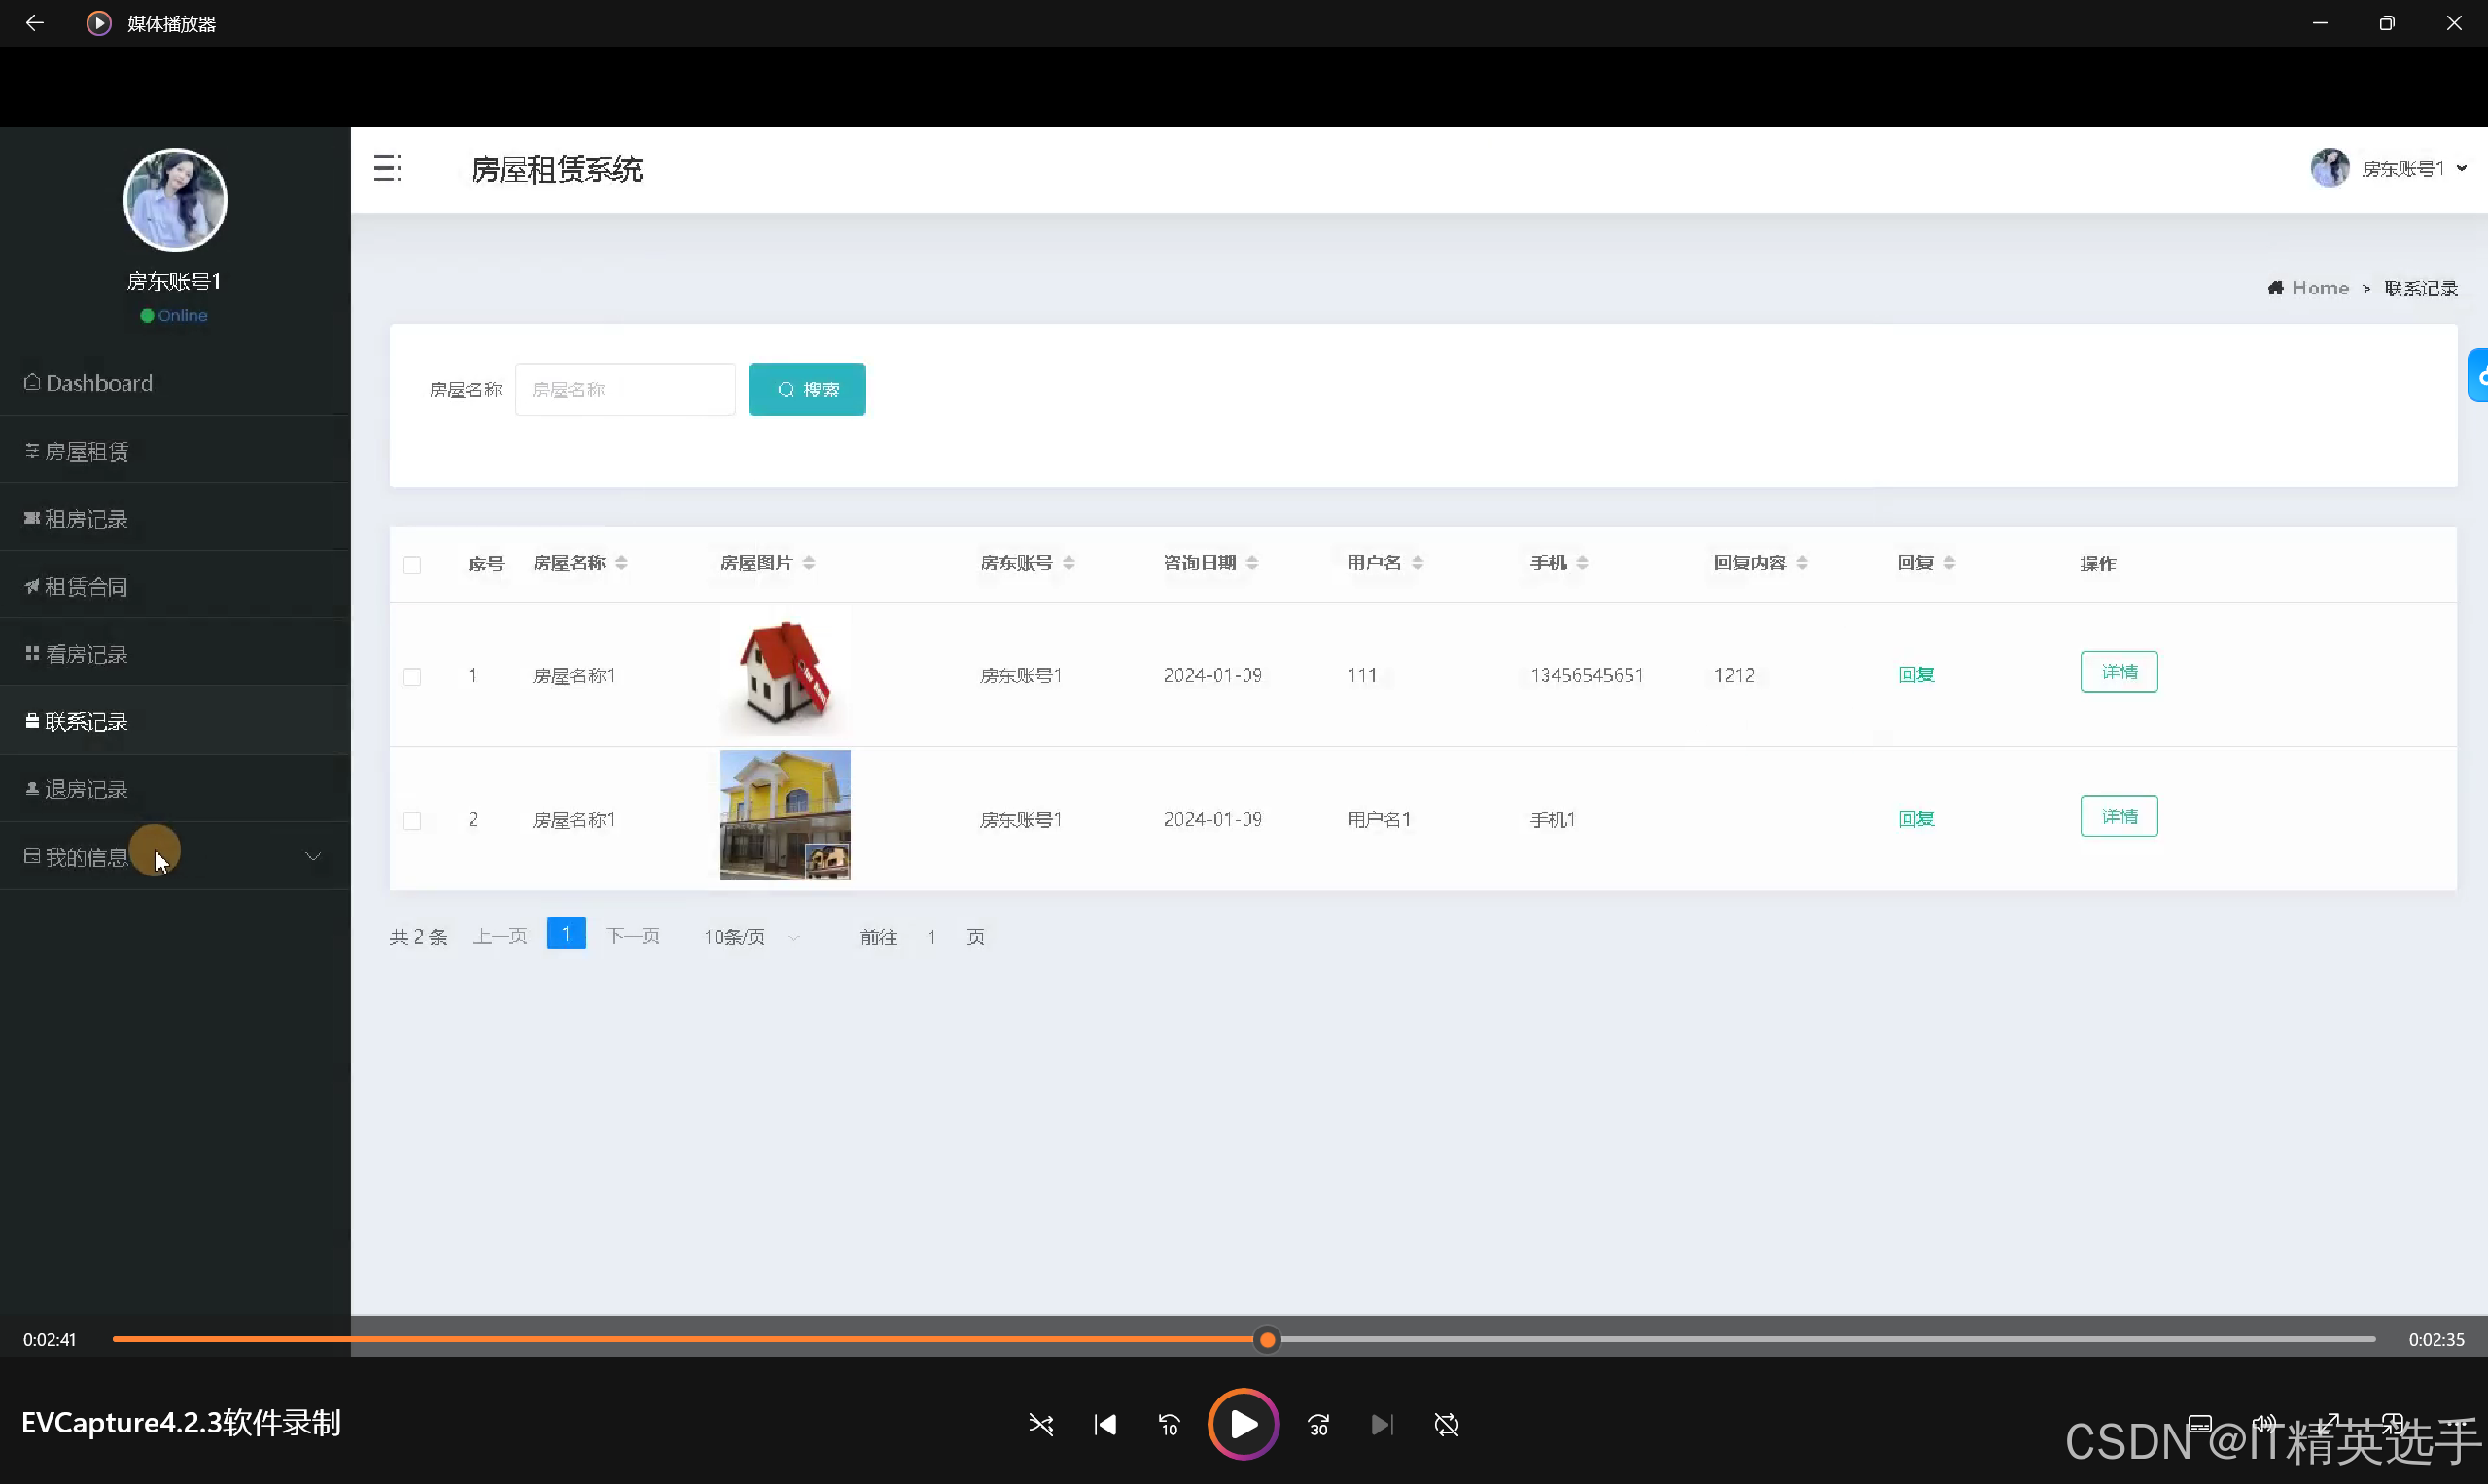Sort by 咨询日期 column arrows
This screenshot has width=2488, height=1484.
click(1251, 564)
